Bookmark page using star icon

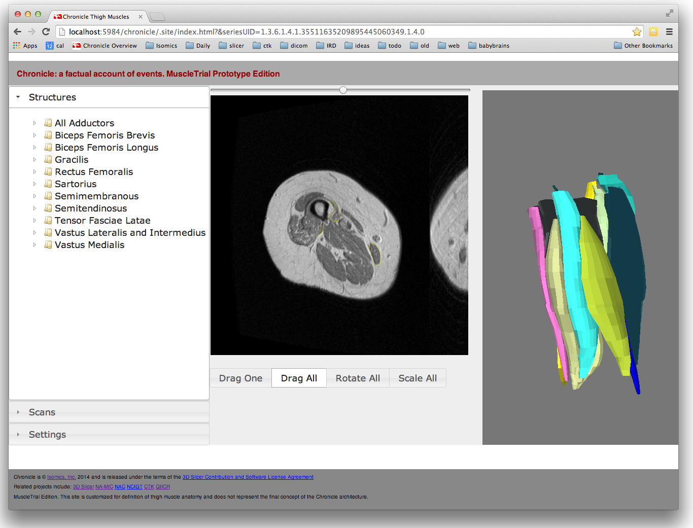[637, 32]
